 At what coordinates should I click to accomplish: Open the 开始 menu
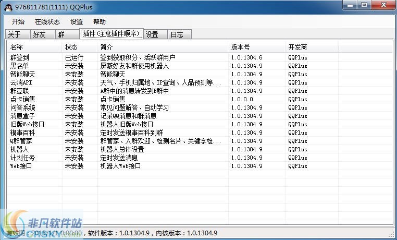18,22
